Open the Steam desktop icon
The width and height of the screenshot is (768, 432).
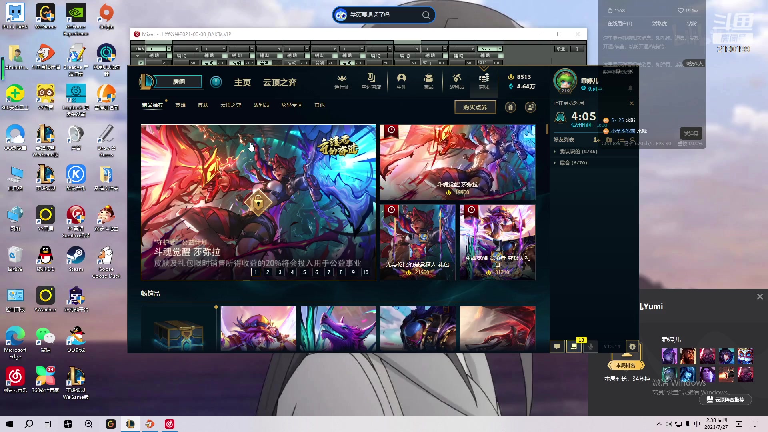[x=76, y=259]
